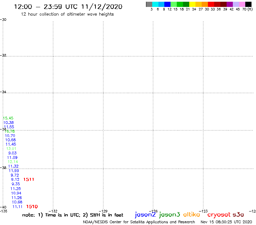Image resolution: width=256 pixels, height=225 pixels.
Task: Click the title '12:00 – 23:59 UTC 11/12/2020'
Action: tap(68, 7)
